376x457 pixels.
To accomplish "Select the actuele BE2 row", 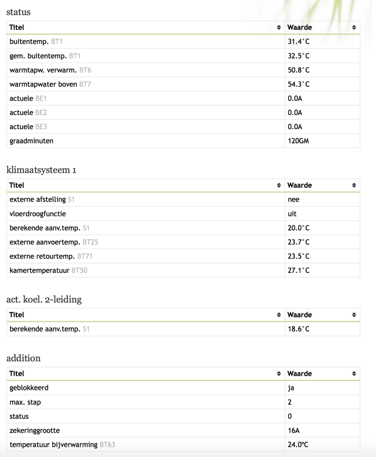I will tap(28, 113).
